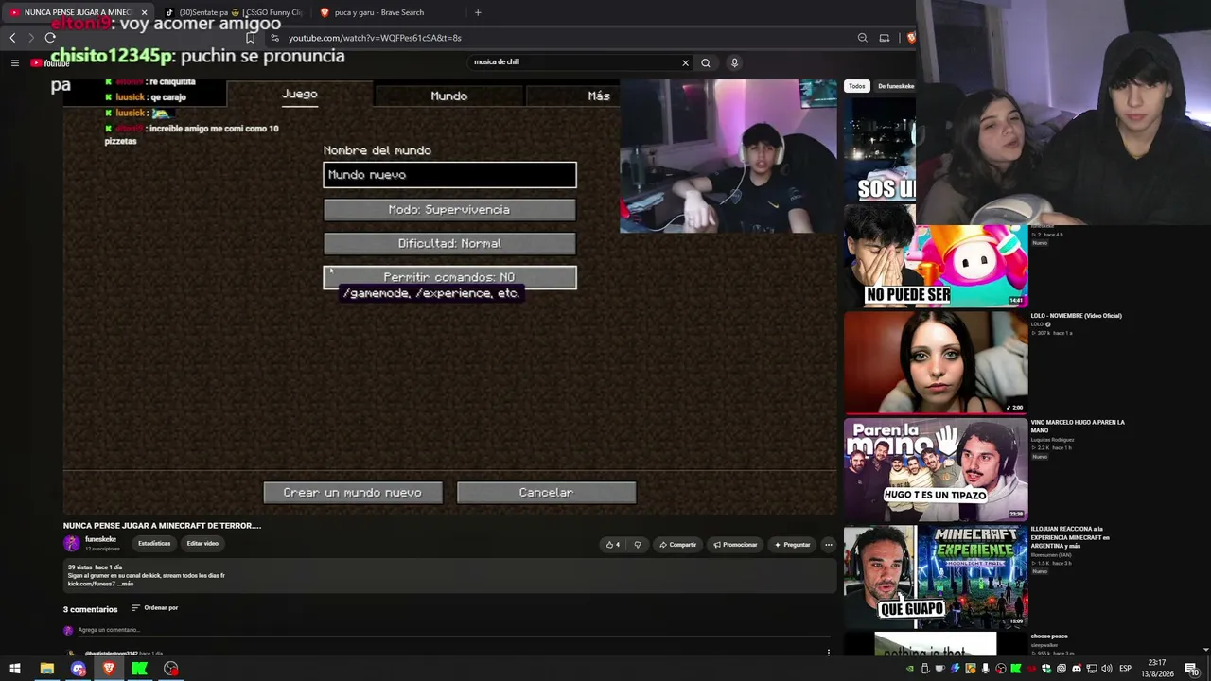Click the Compartir share button

[677, 545]
